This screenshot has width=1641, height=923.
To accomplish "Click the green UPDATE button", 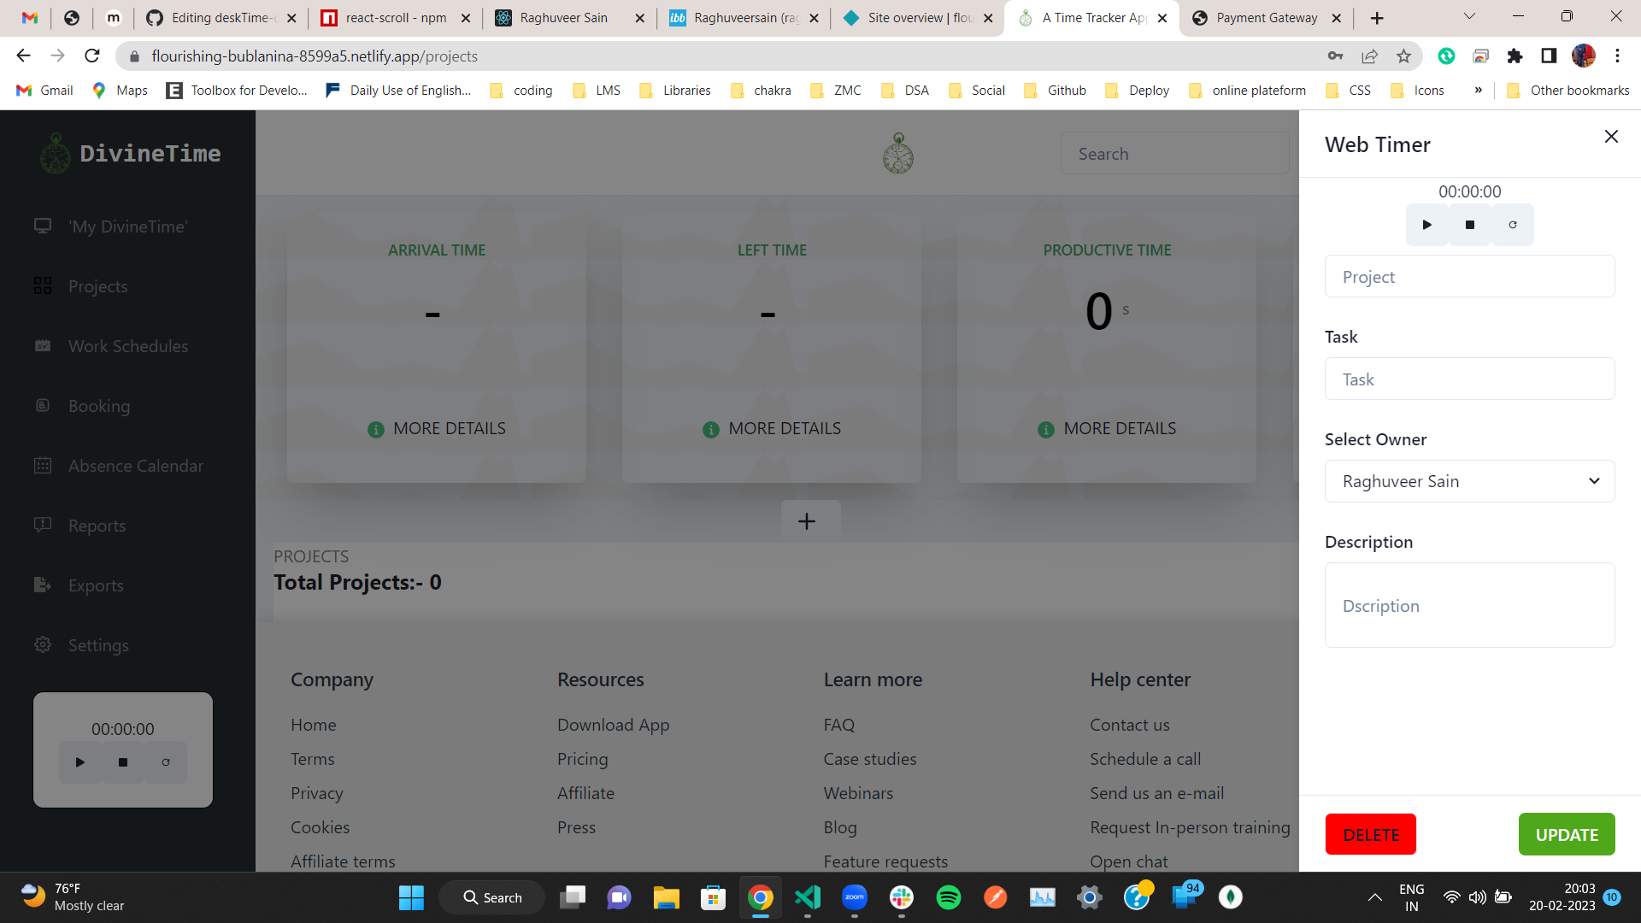I will 1567,834.
